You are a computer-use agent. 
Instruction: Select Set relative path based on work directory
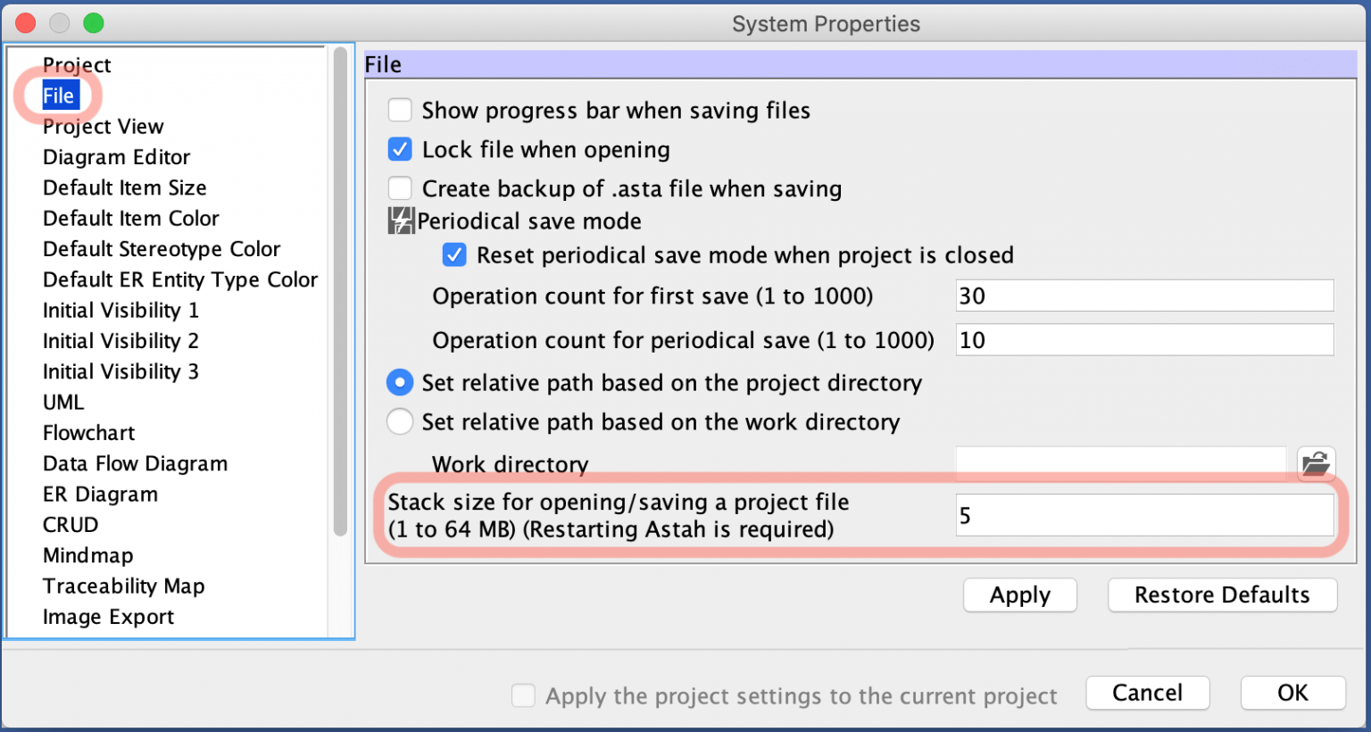point(399,421)
